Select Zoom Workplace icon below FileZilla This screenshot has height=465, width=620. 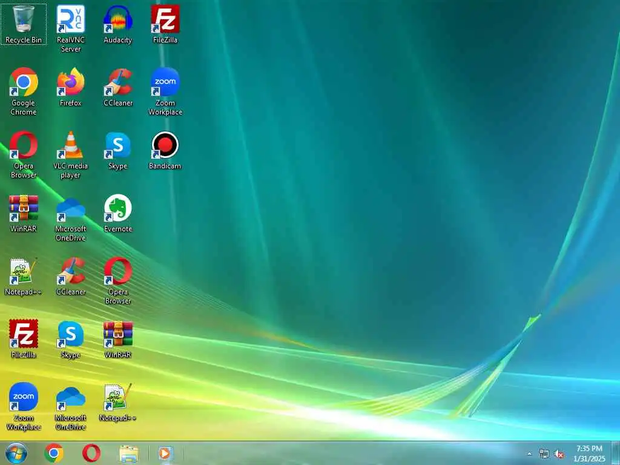coord(165,91)
